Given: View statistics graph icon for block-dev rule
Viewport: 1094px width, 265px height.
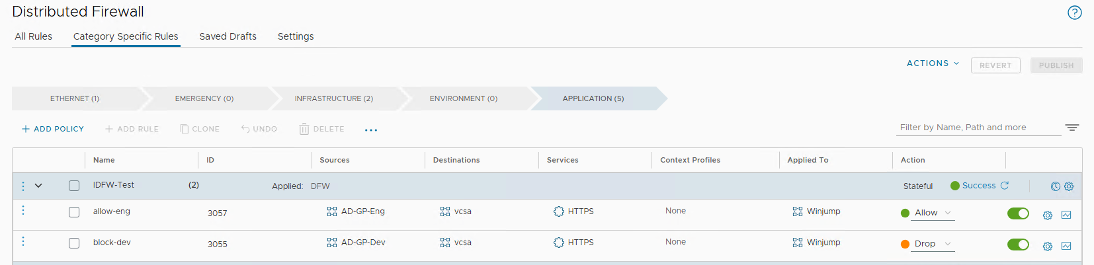Looking at the screenshot, I should (x=1066, y=246).
